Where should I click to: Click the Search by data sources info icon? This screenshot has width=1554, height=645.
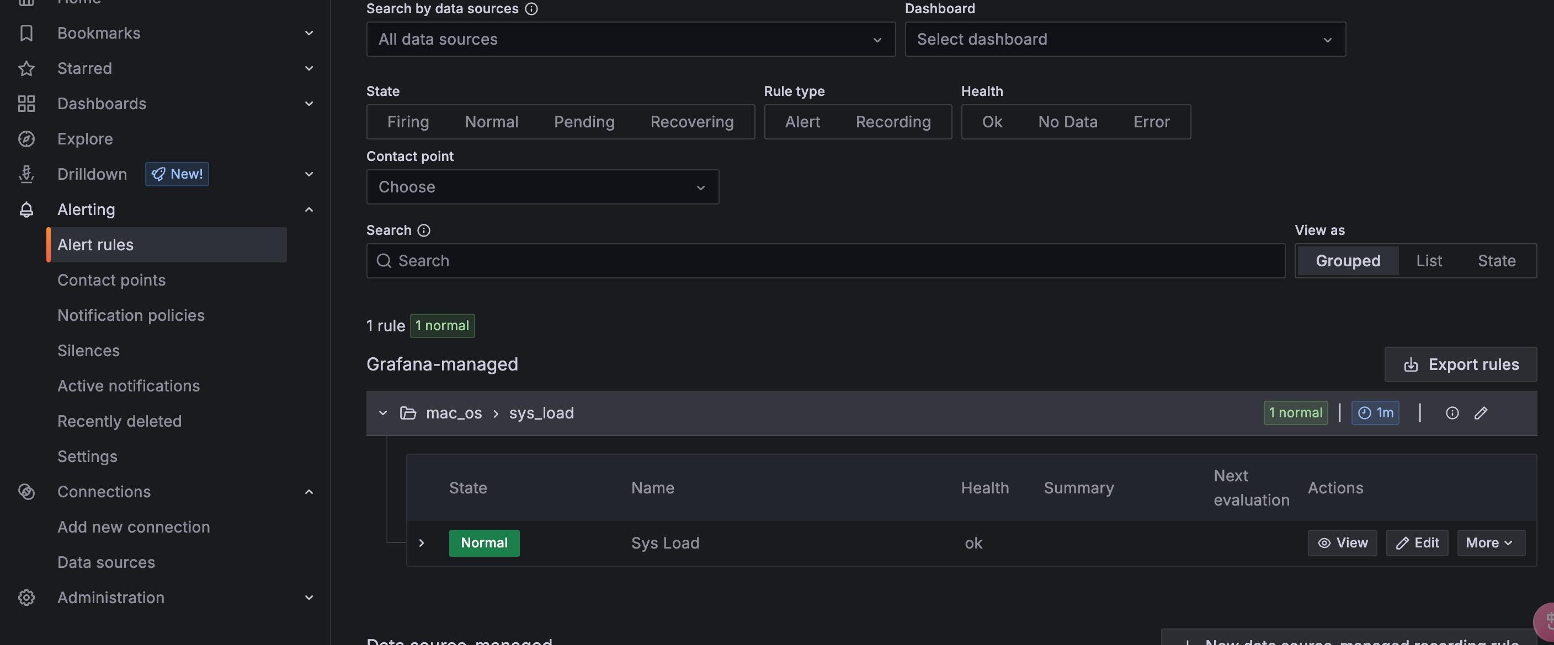[531, 8]
